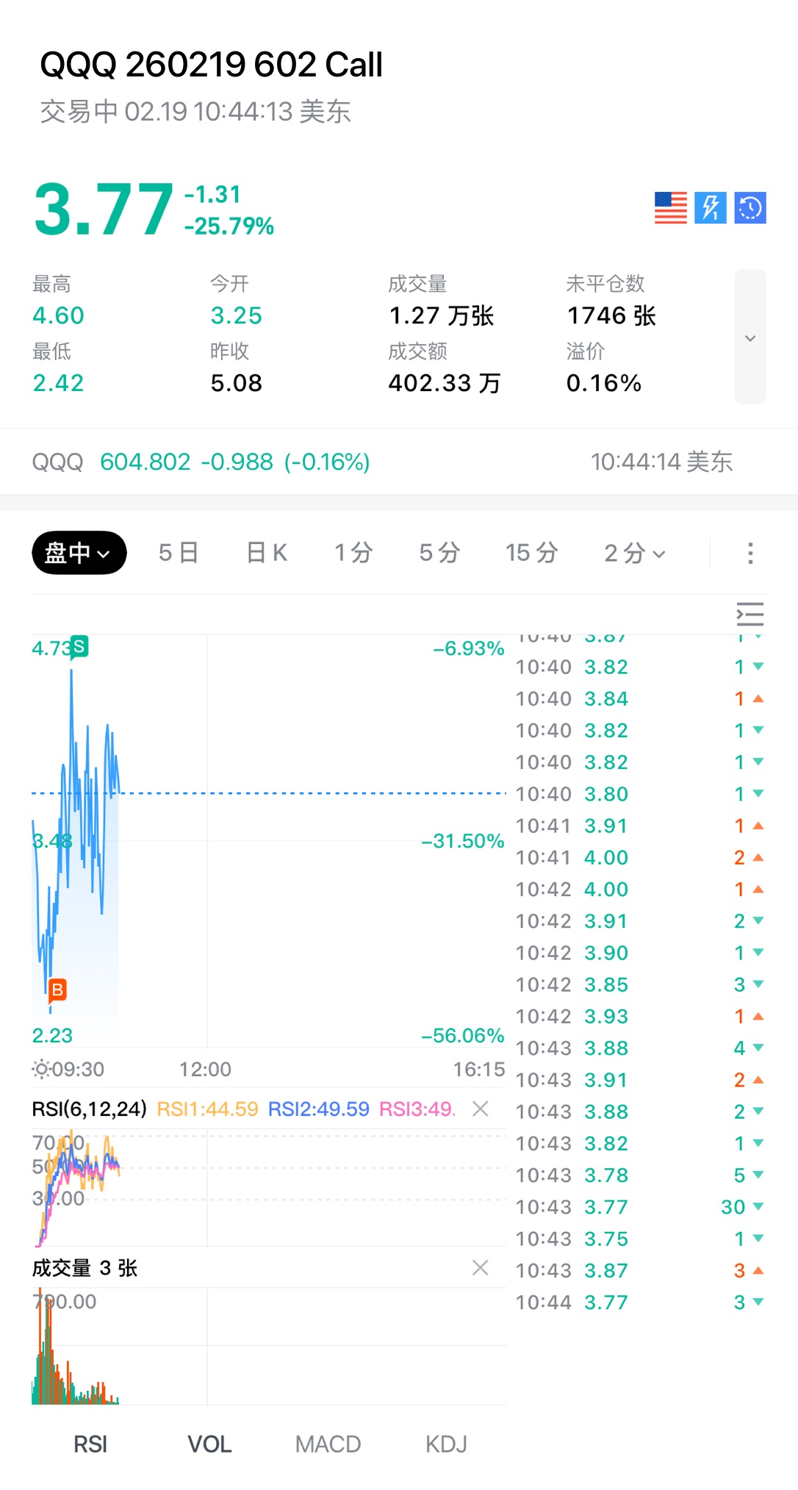
Task: Select the KDJ indicator
Action: pyautogui.click(x=446, y=1444)
